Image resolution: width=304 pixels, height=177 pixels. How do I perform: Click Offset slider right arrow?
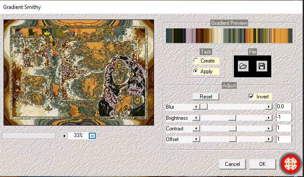(268, 139)
